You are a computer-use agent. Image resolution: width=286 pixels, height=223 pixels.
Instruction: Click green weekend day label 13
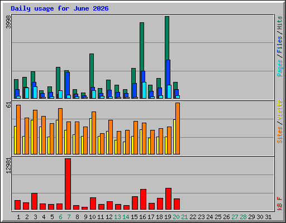pos(117,217)
